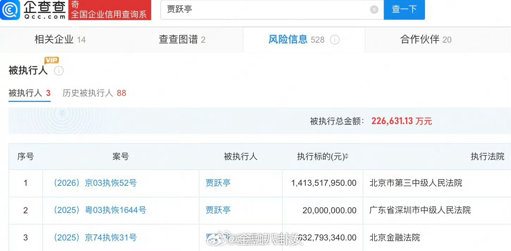Click the red 全国企业信用查询系 banner
Screen dimensions: 511x251
coord(109,10)
